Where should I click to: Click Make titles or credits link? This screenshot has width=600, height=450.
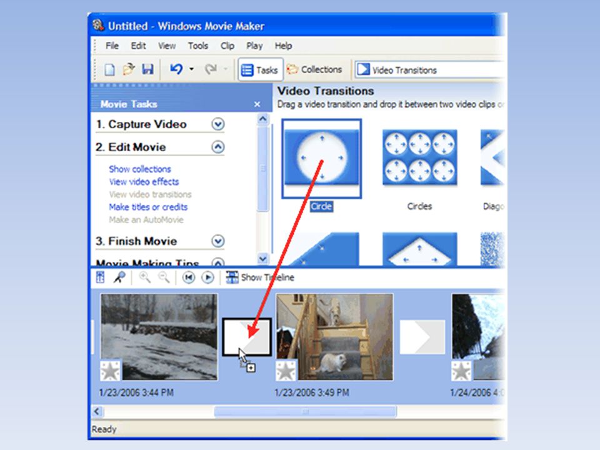pyautogui.click(x=148, y=207)
